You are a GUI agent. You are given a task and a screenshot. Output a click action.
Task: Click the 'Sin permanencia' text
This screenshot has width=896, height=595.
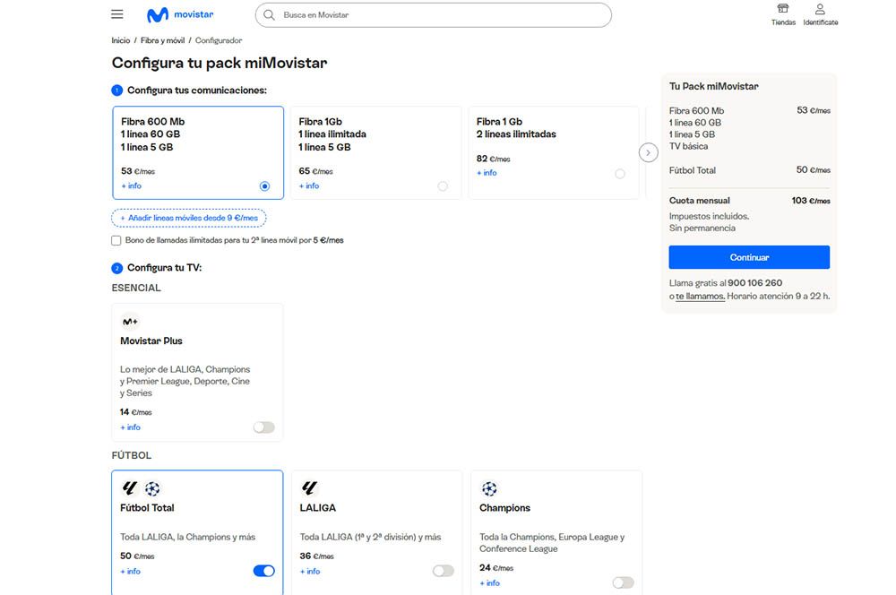coord(702,229)
